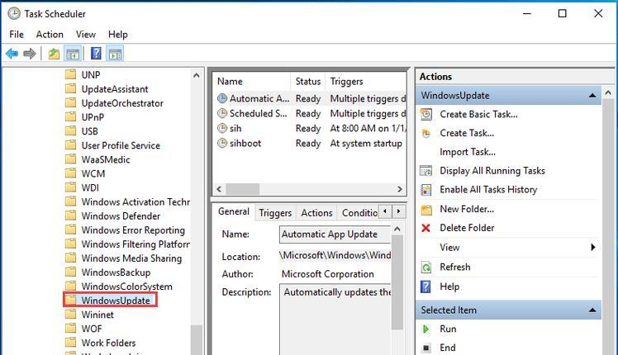Click the green Run arrow icon
Viewport: 618px width, 355px height.
[425, 329]
